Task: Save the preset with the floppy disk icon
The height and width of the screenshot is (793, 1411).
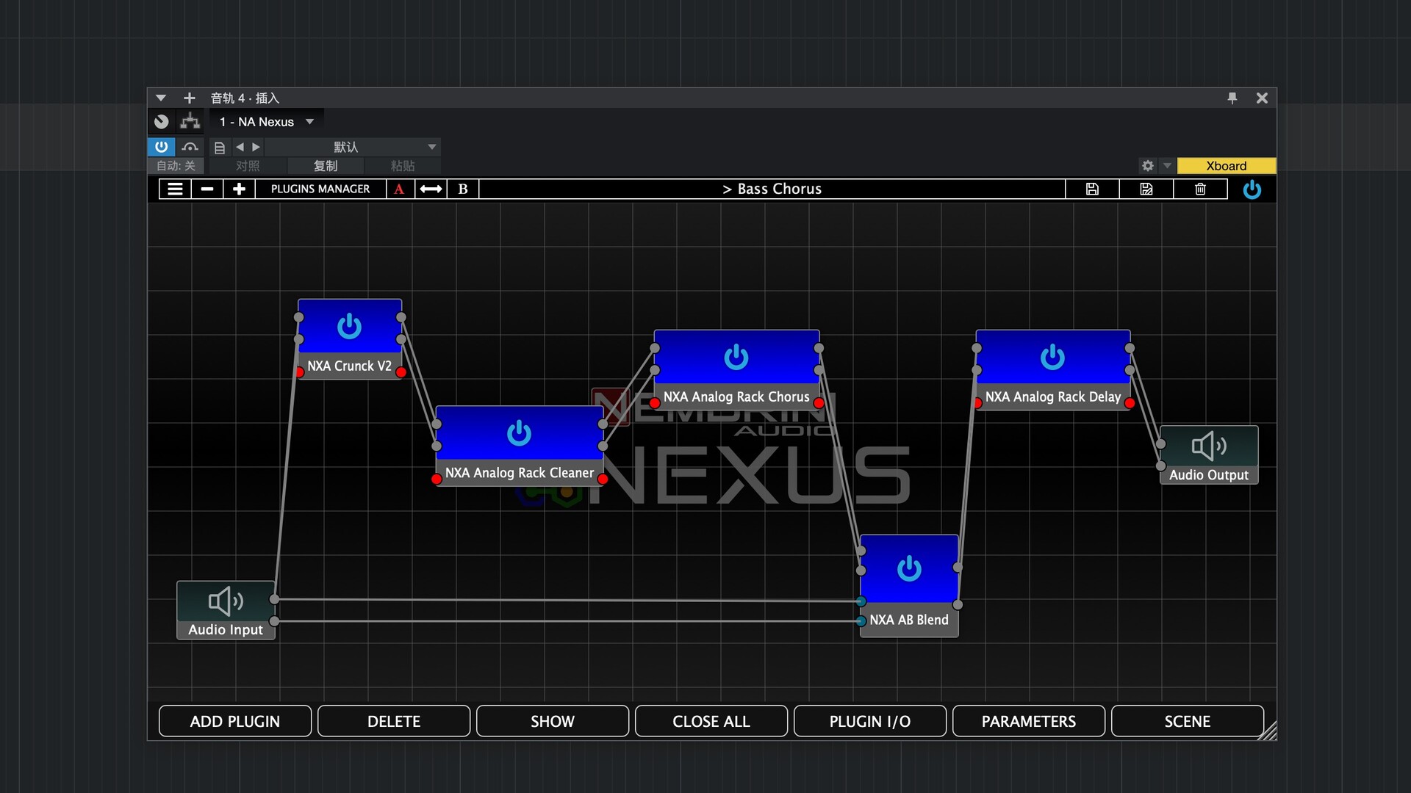Action: 1092,189
